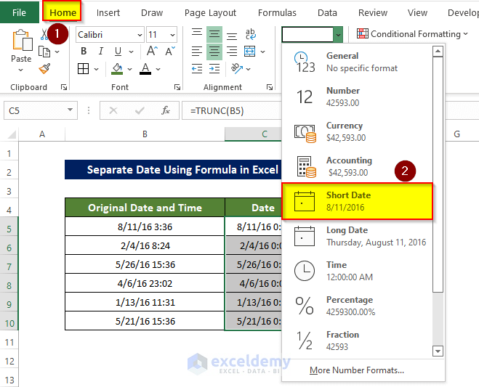Expand the Paste options arrow
479x387 pixels.
coord(21,70)
